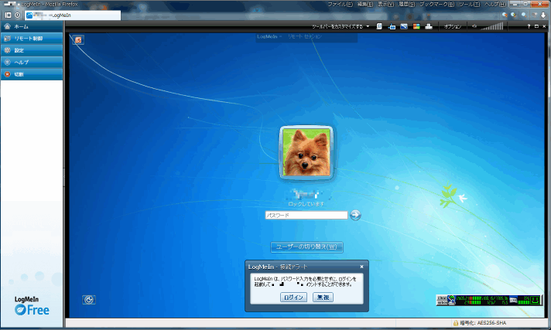This screenshot has width=551, height=330.
Task: Click the Pomeranian dog user picture
Action: 306,153
